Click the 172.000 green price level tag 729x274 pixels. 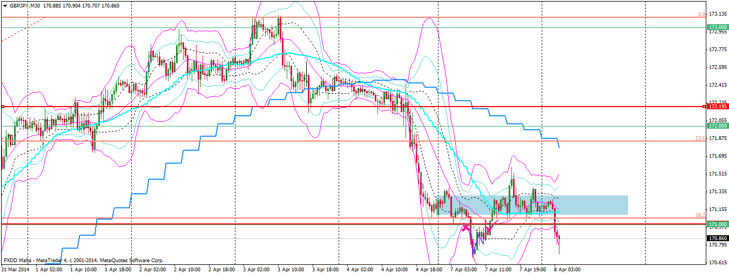click(x=717, y=126)
